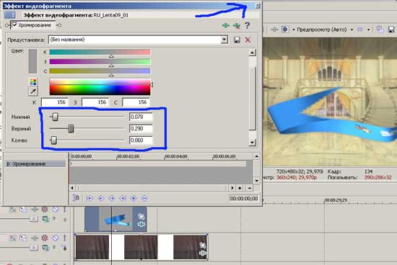Open the Предпросмотр (Авто) quality dropdown
Viewport: 397px width, 265px height.
point(352,30)
